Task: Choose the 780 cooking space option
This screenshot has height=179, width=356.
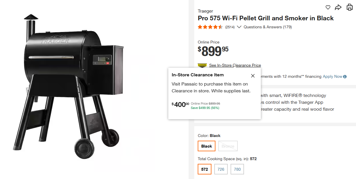Action: (x=237, y=169)
